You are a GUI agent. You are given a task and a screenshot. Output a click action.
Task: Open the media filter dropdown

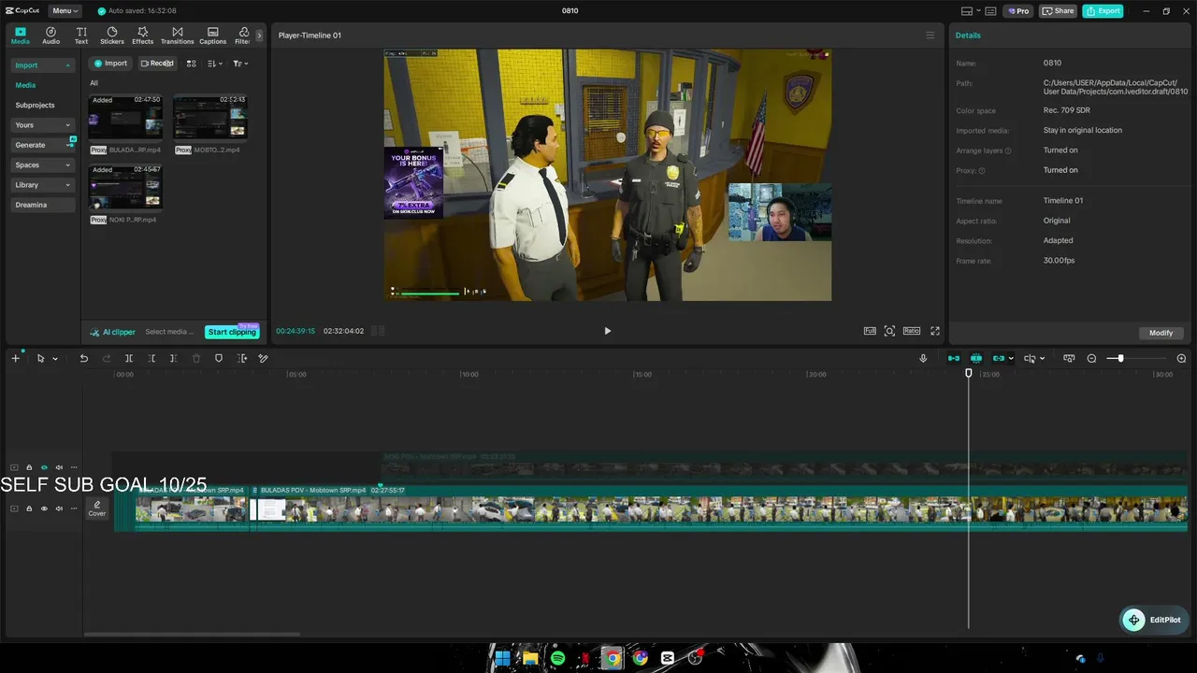pos(240,64)
